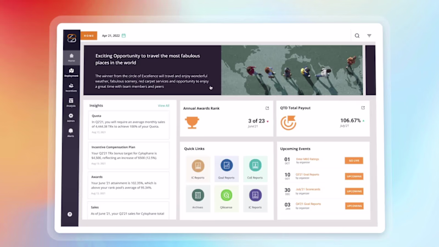Click GO LIVE for Enter MBO Ratings
Image resolution: width=439 pixels, height=247 pixels.
tap(354, 160)
